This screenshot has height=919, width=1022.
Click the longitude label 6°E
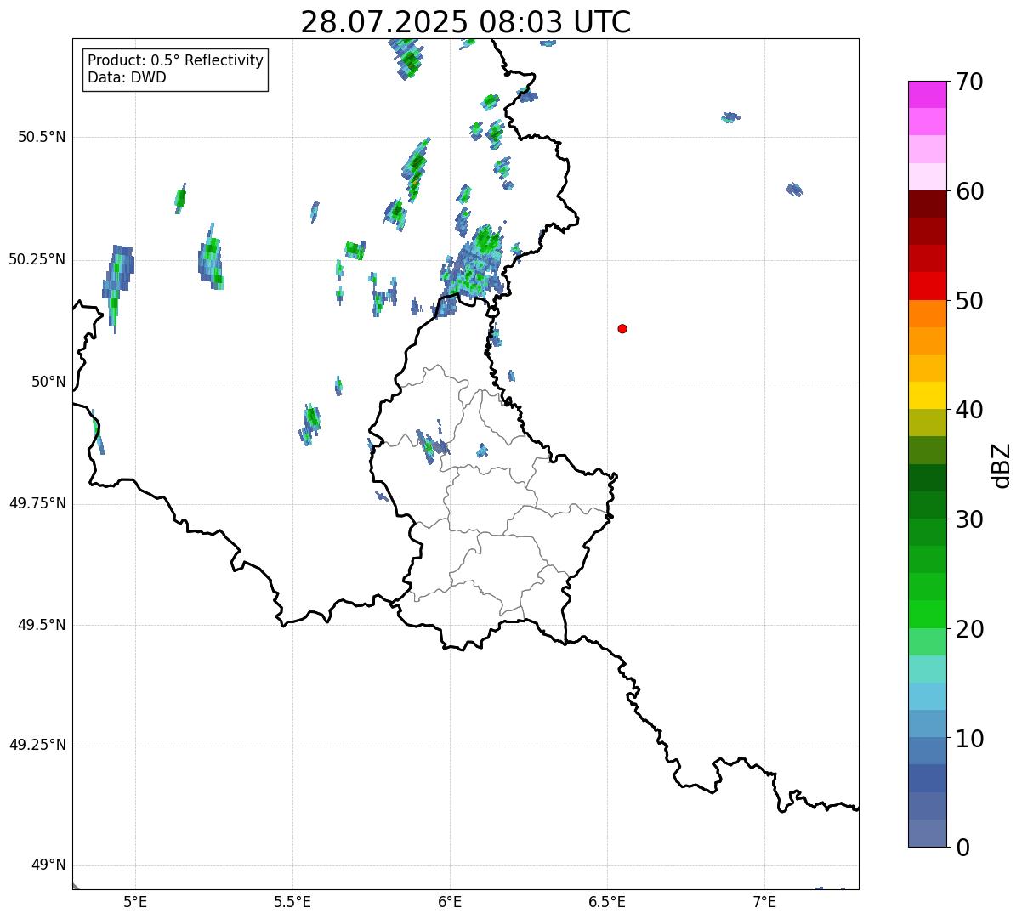click(450, 903)
